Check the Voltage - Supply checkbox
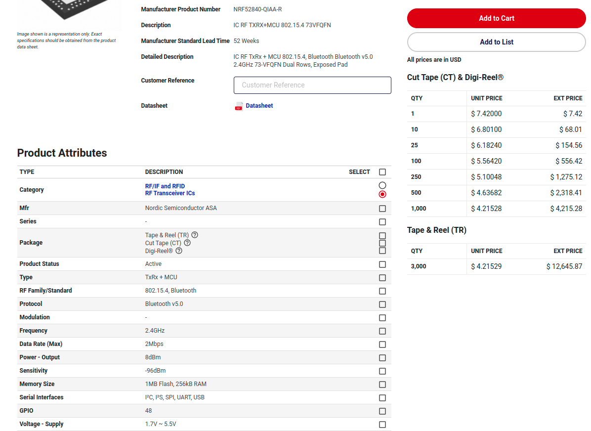591x431 pixels. (382, 425)
